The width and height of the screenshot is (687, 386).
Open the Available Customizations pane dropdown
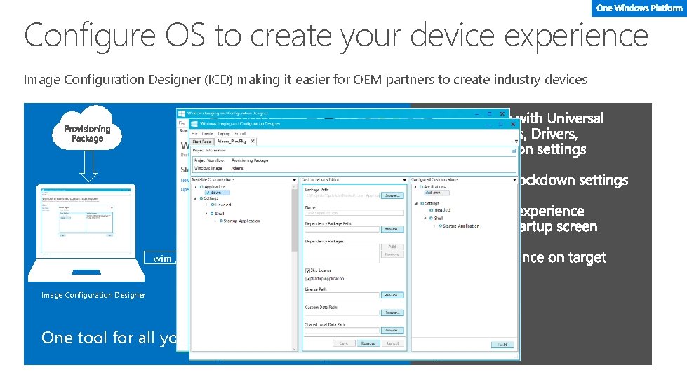click(295, 179)
